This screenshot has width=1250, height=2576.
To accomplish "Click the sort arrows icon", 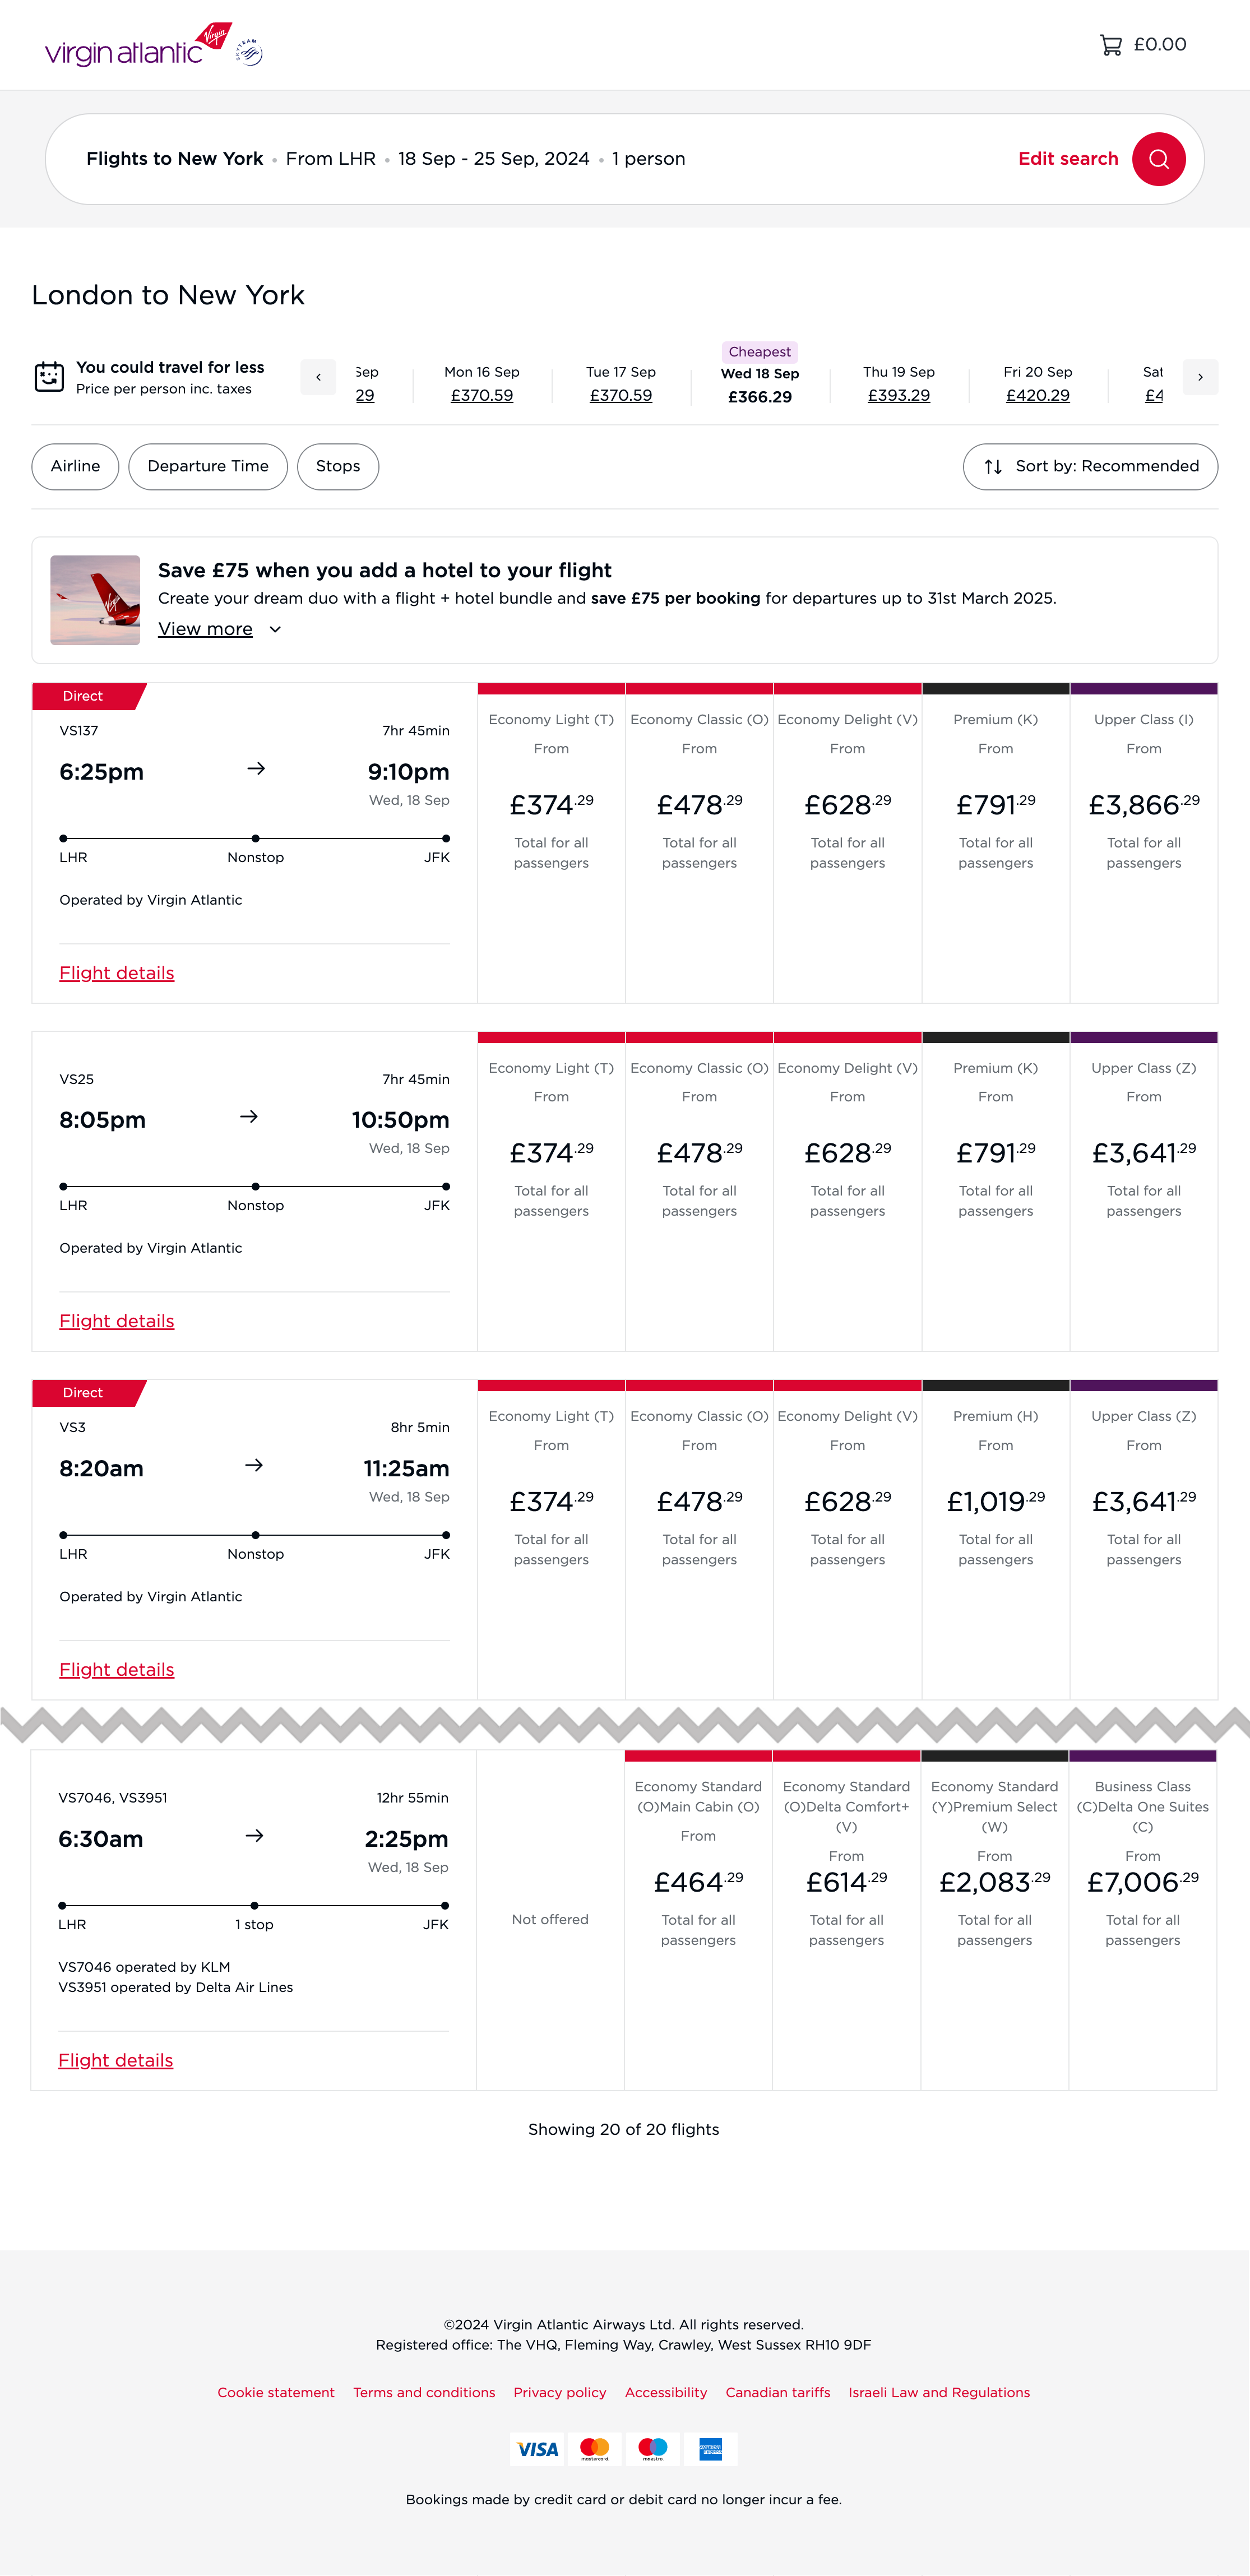I will (993, 467).
